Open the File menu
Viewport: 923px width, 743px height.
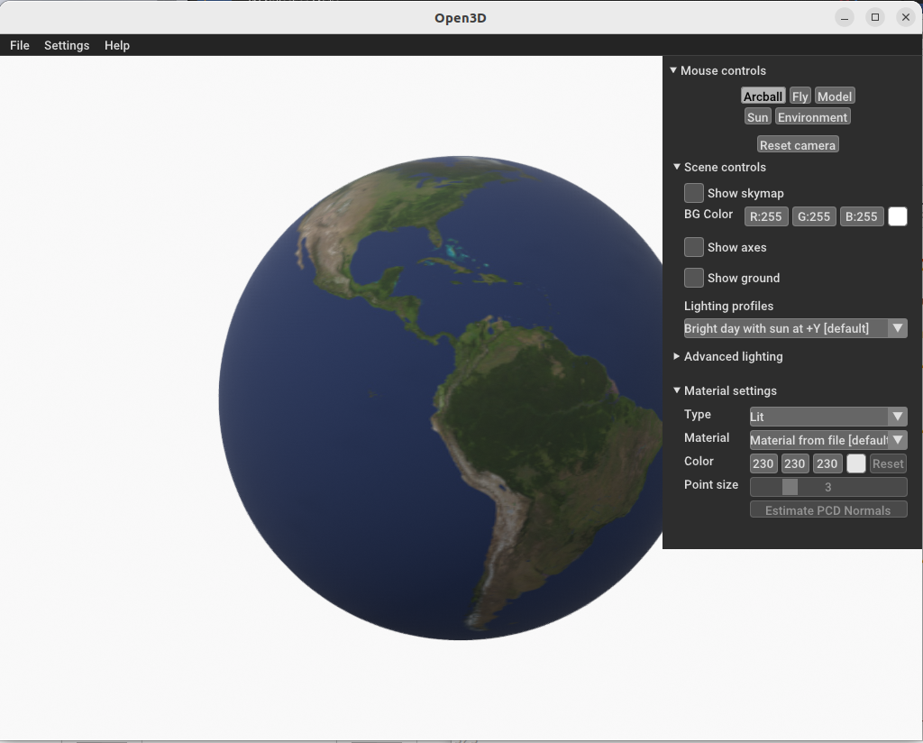(20, 45)
